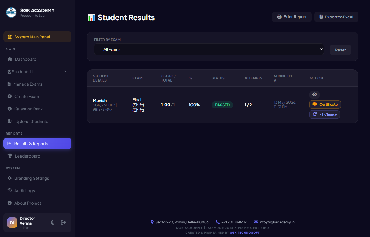This screenshot has width=370, height=237.
Task: Click the Status column header
Action: click(218, 78)
